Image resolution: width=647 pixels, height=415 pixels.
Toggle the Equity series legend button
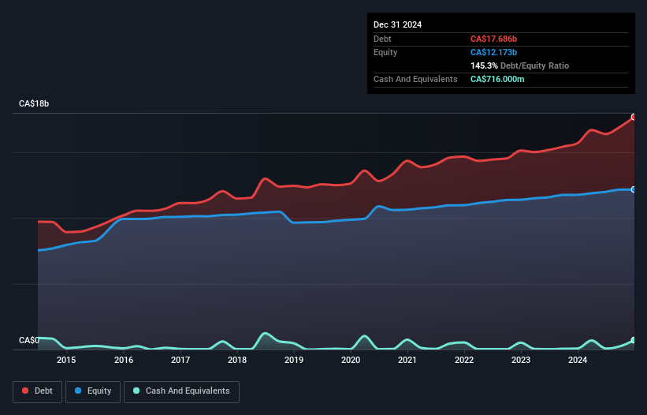click(93, 391)
